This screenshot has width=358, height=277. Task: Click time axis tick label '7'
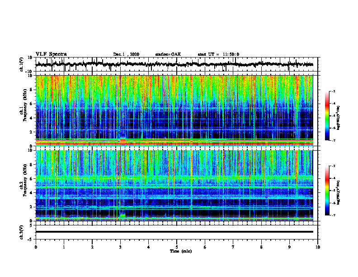point(233,247)
